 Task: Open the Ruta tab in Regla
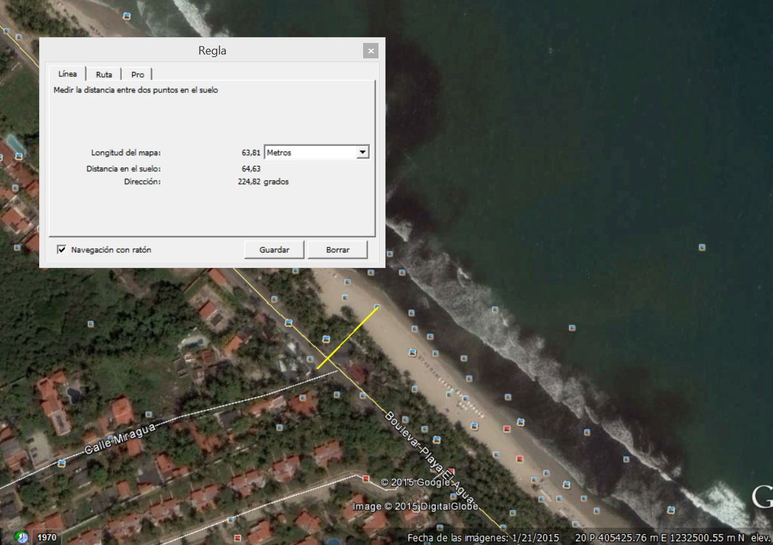(x=104, y=74)
